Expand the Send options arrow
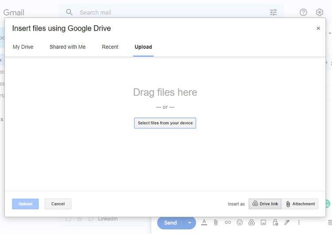Viewport: 332px width, 234px height. coord(190,223)
